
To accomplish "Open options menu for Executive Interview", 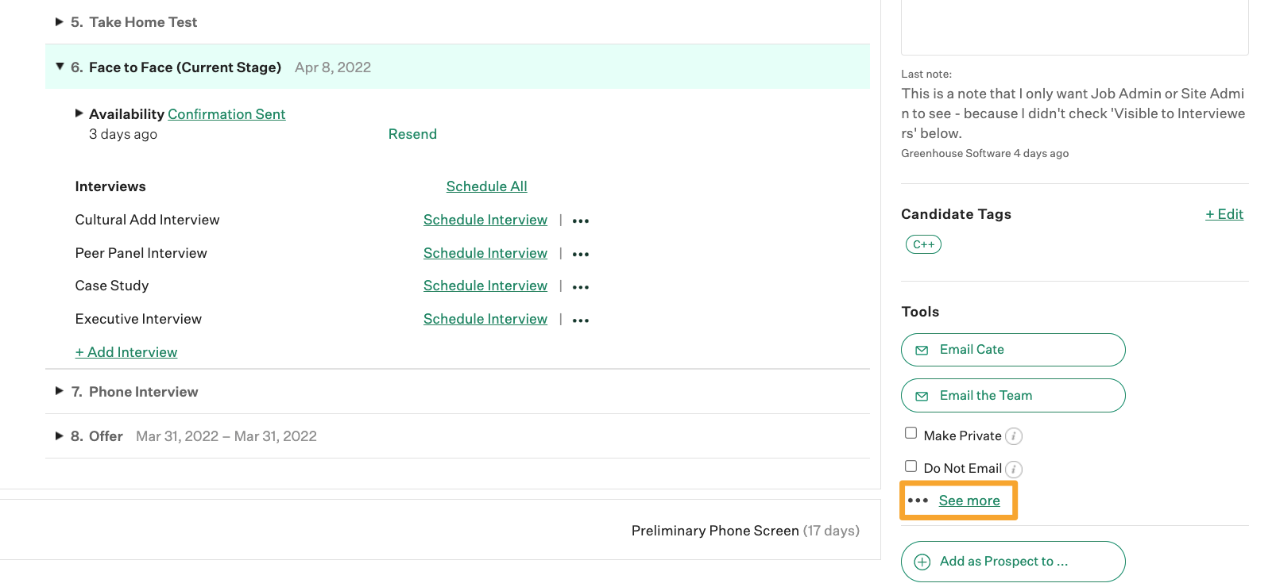I will pyautogui.click(x=581, y=320).
